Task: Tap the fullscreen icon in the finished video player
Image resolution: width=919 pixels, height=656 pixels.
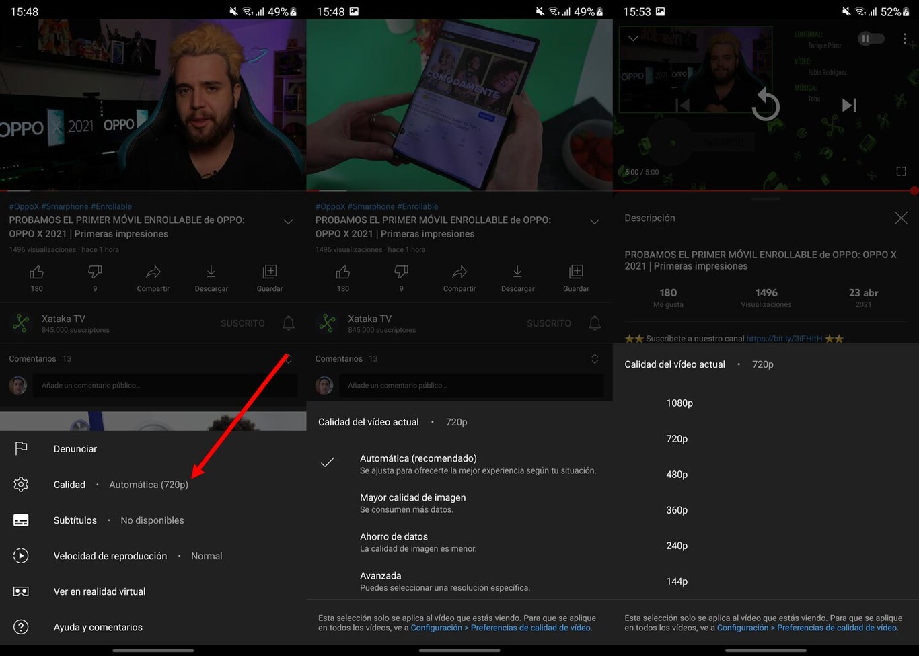Action: [901, 171]
